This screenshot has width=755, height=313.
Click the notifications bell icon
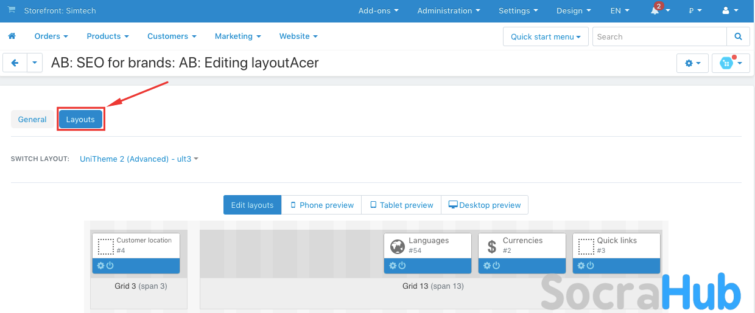click(x=655, y=11)
